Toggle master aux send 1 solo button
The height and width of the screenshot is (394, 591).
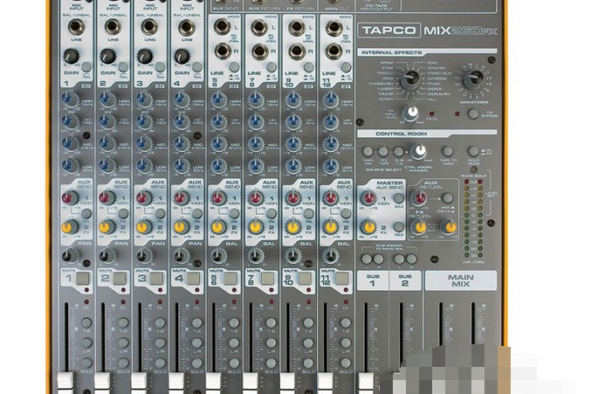(x=399, y=198)
